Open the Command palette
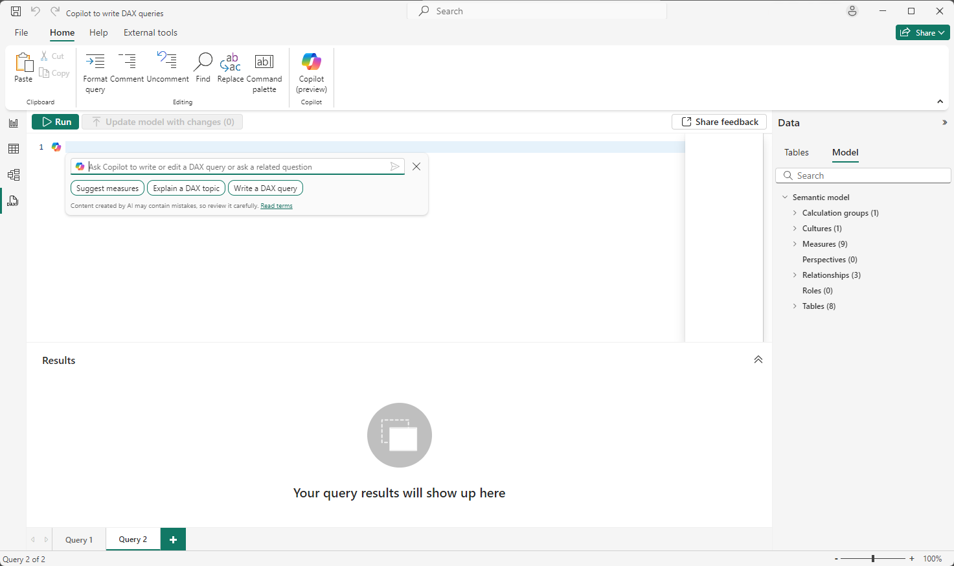Image resolution: width=954 pixels, height=566 pixels. click(x=264, y=62)
